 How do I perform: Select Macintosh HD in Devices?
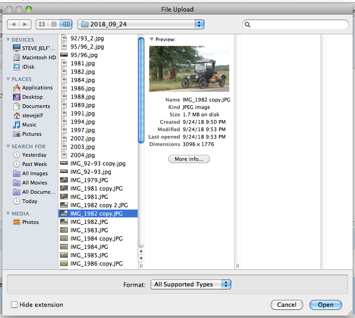click(x=38, y=57)
